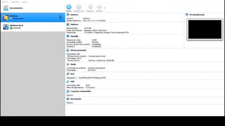Open the Descripción section header link
The image size is (225, 126).
(x=76, y=99)
